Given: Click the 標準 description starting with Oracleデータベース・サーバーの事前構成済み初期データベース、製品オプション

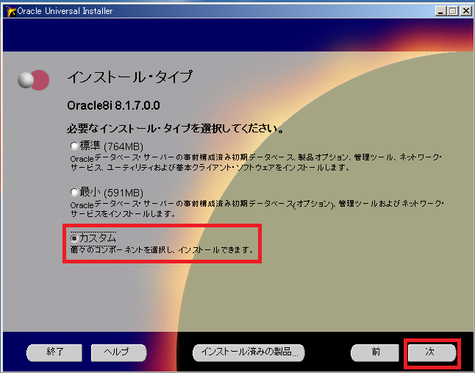Looking at the screenshot, I should click(256, 163).
